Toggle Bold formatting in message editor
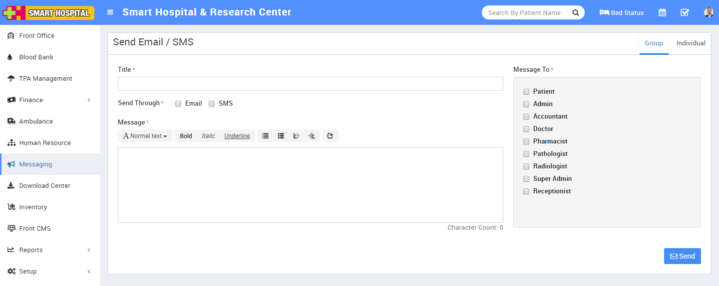The height and width of the screenshot is (286, 719). click(x=186, y=136)
